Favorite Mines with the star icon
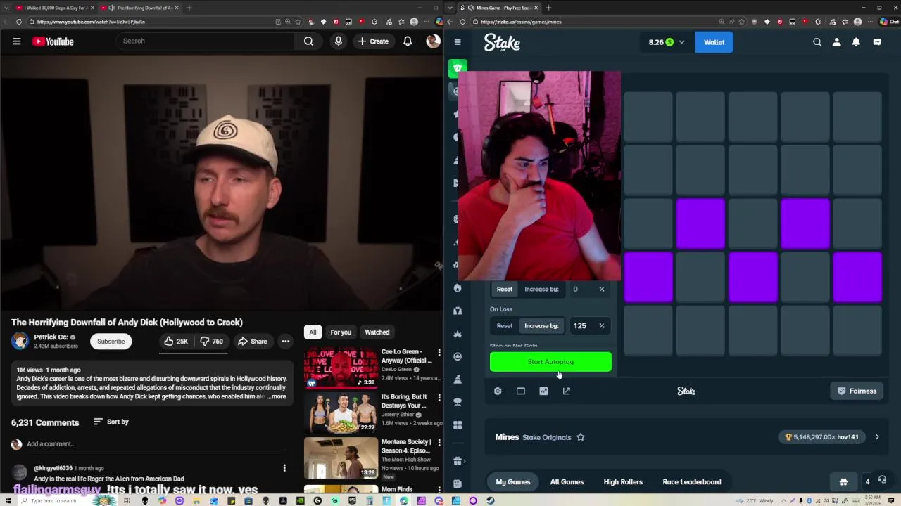 pos(581,437)
